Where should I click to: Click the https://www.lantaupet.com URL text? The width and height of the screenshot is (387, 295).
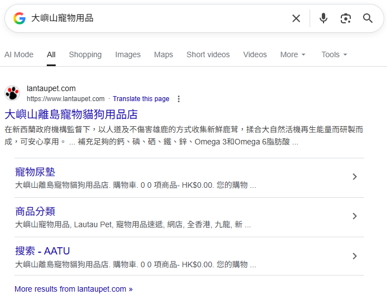pos(66,99)
